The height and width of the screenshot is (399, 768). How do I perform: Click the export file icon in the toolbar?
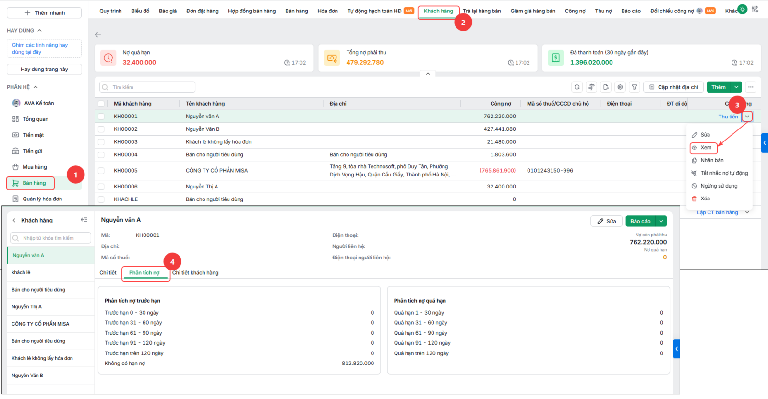point(606,87)
